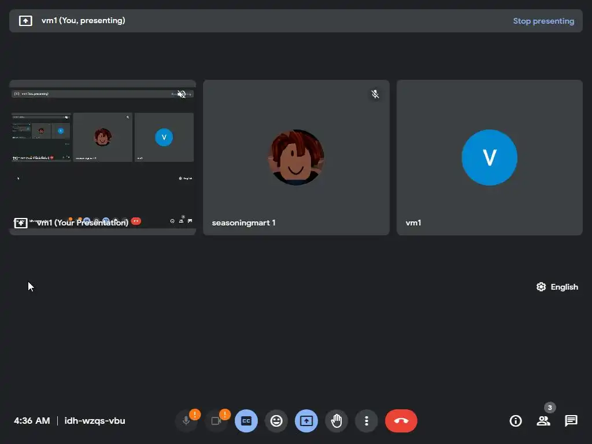The image size is (592, 444).
Task: Open caption settings gear icon
Action: (x=541, y=287)
